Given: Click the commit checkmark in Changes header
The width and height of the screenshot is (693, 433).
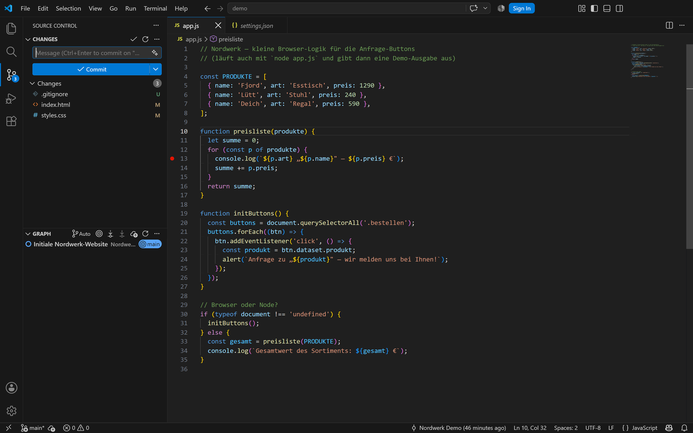Looking at the screenshot, I should [x=134, y=39].
